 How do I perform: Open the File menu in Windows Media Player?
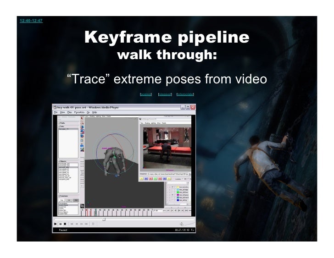pos(56,112)
